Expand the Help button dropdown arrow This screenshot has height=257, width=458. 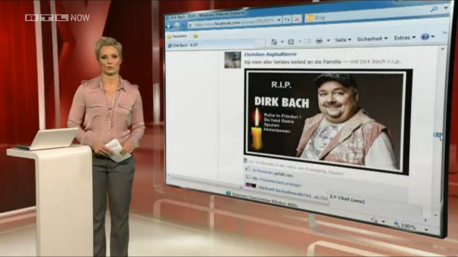[x=433, y=36]
